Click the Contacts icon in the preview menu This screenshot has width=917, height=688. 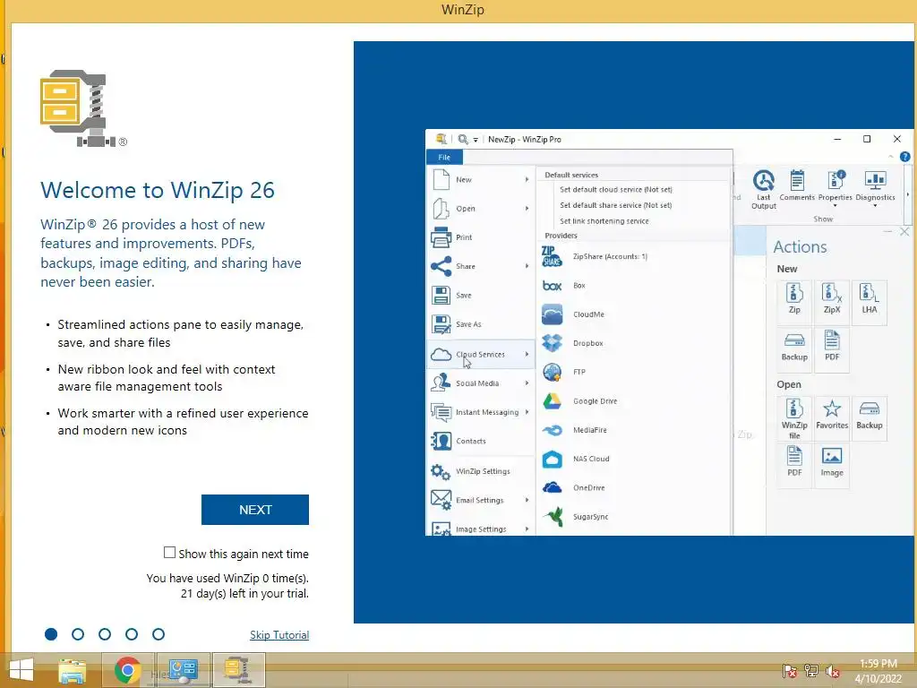tap(441, 441)
